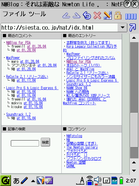Open the NAMM Show 04 entry
The width and height of the screenshot is (139, 186).
[77, 88]
